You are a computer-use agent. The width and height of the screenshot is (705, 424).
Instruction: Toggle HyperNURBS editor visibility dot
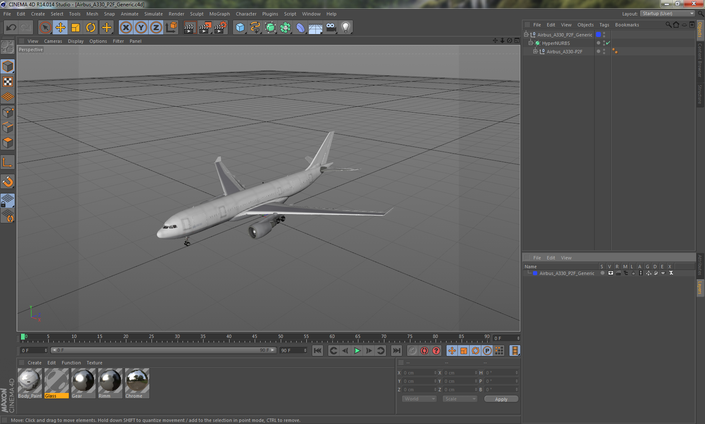pos(604,42)
